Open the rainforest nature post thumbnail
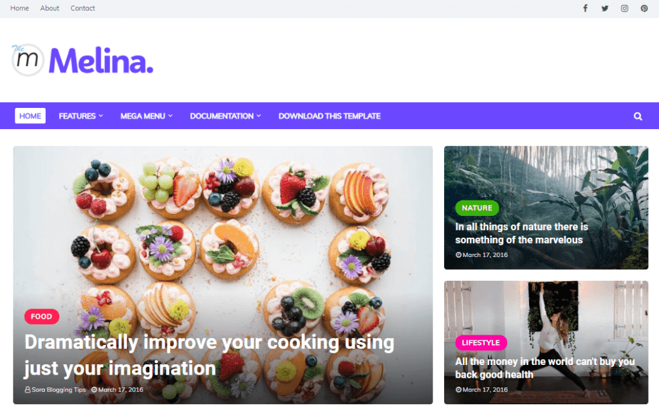 [546, 208]
